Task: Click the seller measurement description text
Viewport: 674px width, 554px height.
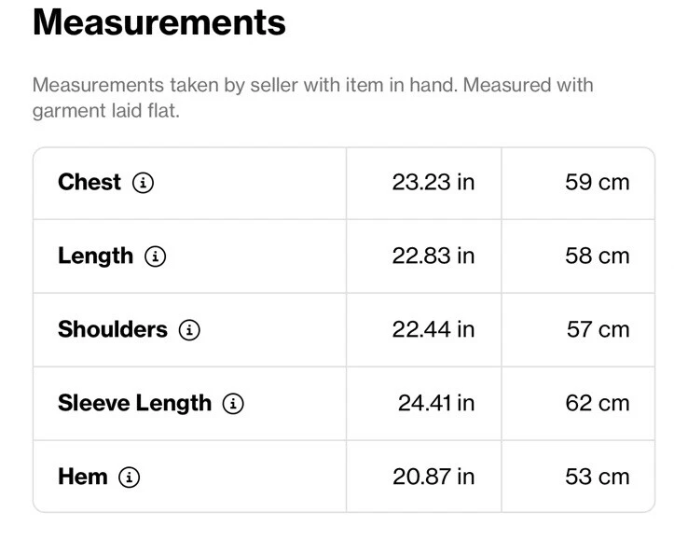Action: pyautogui.click(x=312, y=98)
